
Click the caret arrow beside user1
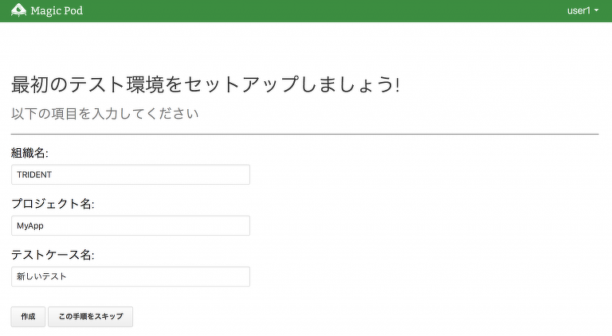click(597, 11)
